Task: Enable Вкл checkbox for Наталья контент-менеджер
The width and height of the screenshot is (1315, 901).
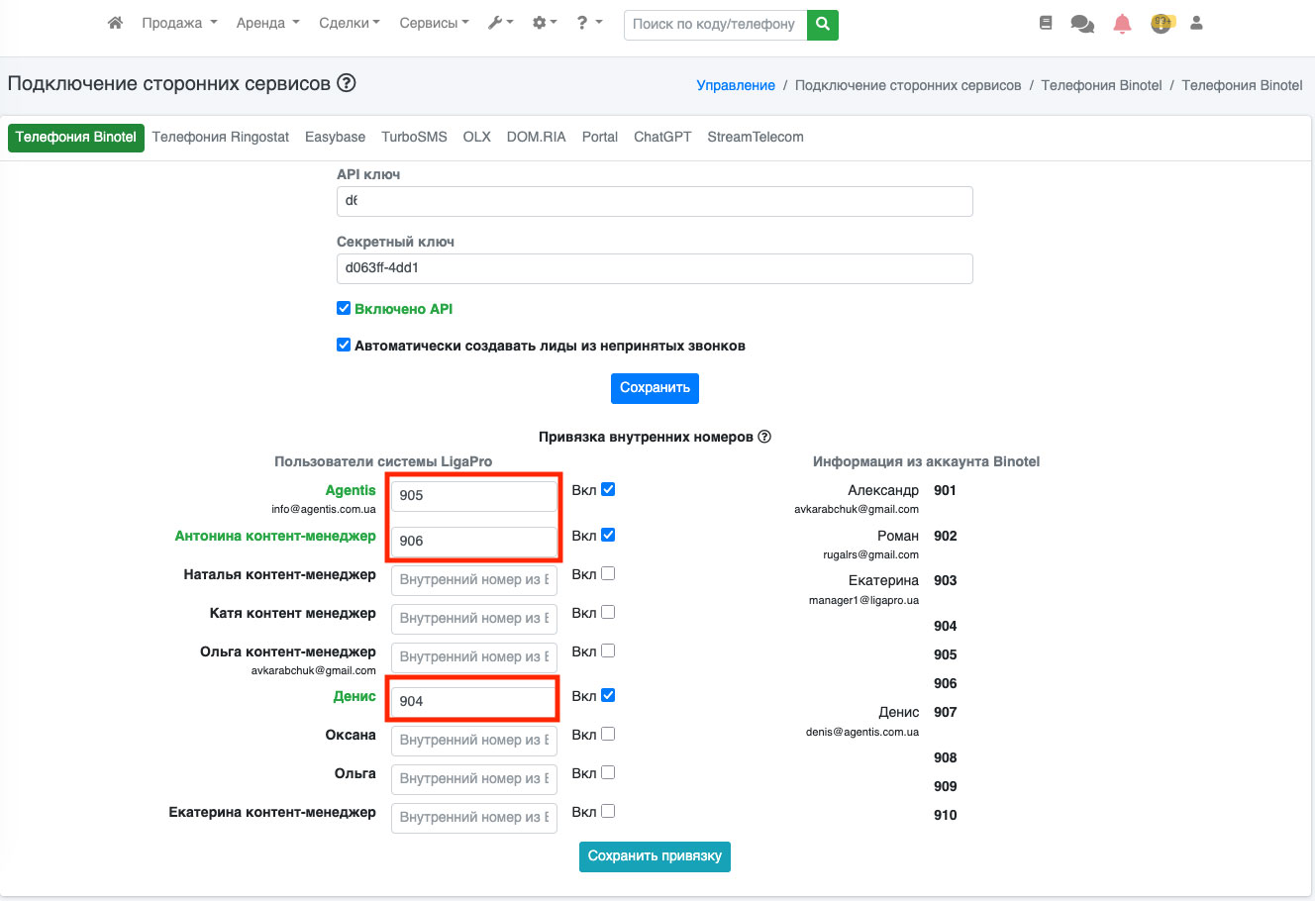Action: click(608, 573)
